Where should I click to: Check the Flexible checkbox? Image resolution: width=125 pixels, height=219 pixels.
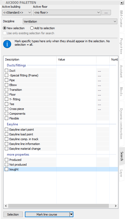tap(7, 118)
